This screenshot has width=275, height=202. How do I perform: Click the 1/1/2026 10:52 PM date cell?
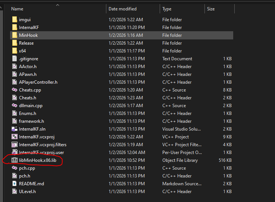(126, 160)
